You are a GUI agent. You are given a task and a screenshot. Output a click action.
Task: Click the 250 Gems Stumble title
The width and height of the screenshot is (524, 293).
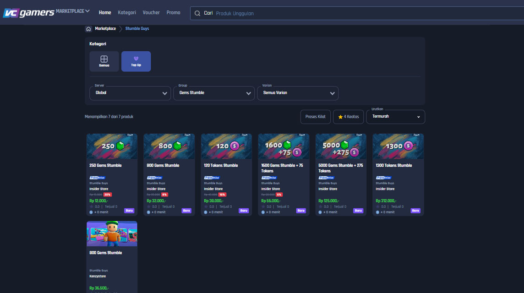click(x=105, y=166)
